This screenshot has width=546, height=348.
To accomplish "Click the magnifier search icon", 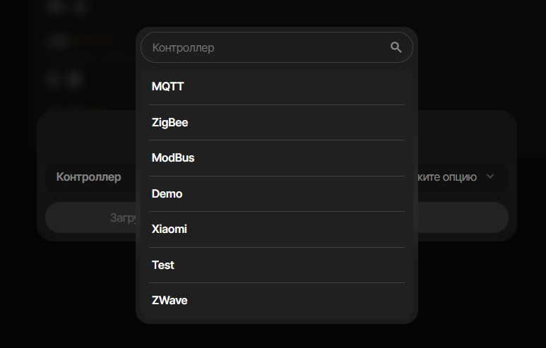I will click(396, 47).
